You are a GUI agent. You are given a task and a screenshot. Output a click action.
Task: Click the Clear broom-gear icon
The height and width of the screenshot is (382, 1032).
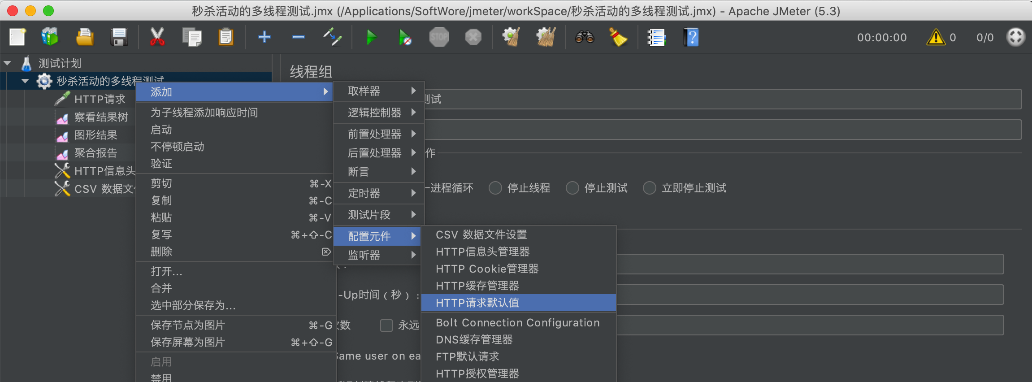(511, 37)
